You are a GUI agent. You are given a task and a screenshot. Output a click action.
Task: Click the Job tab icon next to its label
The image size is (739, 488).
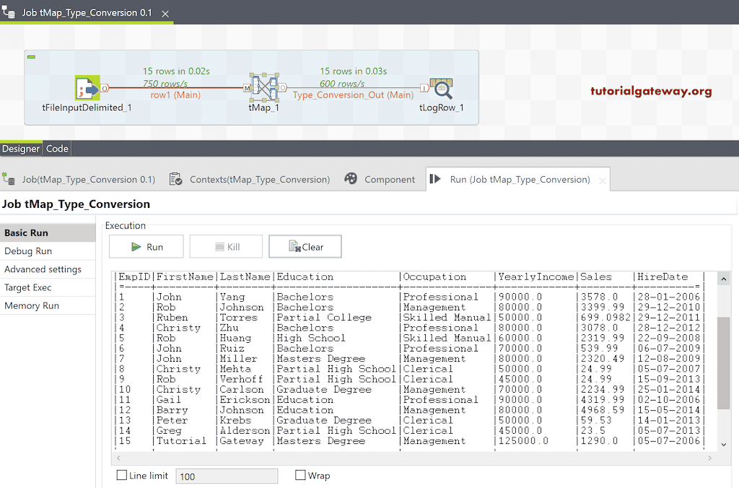[10, 179]
